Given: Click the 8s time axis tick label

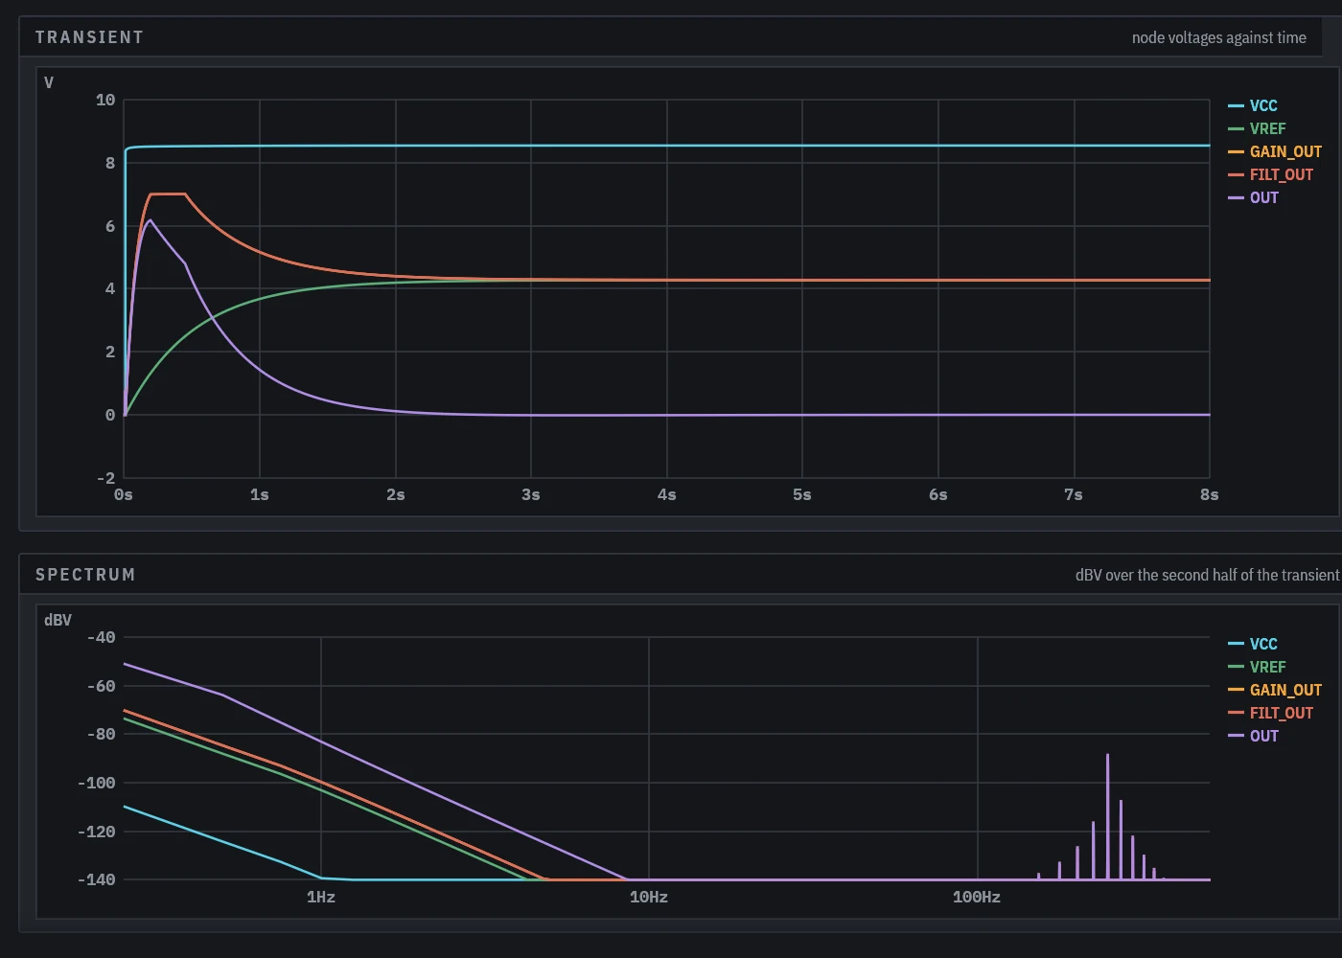Looking at the screenshot, I should [x=1210, y=494].
